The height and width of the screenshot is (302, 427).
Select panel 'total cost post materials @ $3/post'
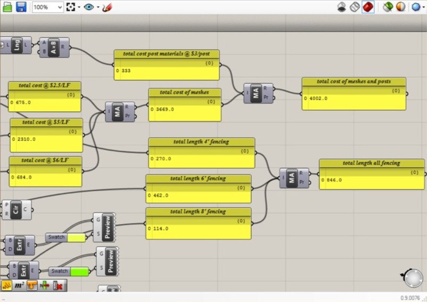pyautogui.click(x=167, y=65)
